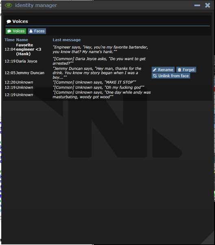Click the pencil icon on Rename button

click(x=155, y=70)
